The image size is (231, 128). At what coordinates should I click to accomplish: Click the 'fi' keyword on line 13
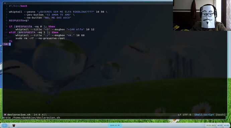pos(11,41)
